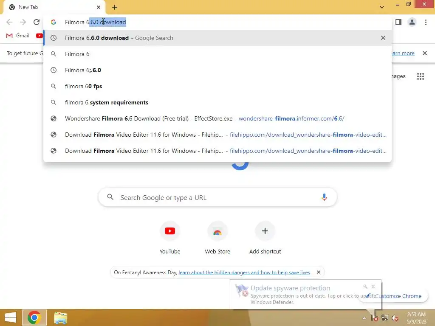Click Chrome icon in the taskbar
The width and height of the screenshot is (435, 326).
(x=34, y=318)
